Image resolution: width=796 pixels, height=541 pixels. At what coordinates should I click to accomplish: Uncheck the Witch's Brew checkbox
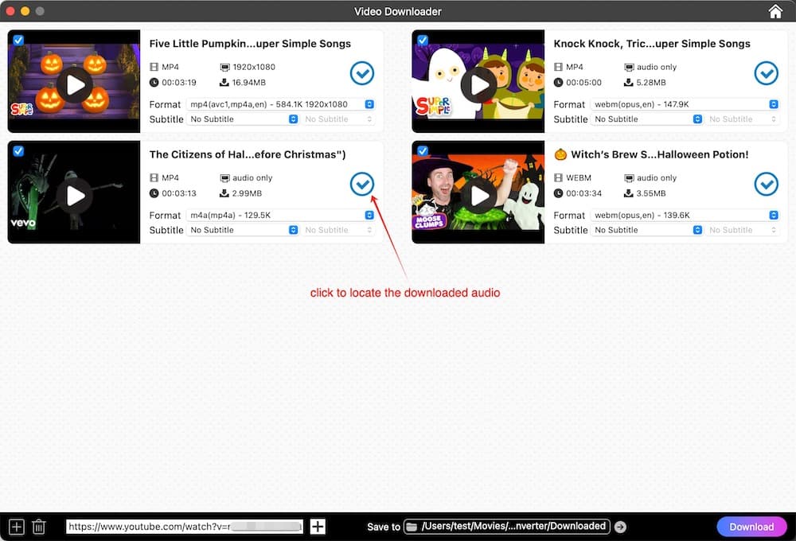pos(423,150)
